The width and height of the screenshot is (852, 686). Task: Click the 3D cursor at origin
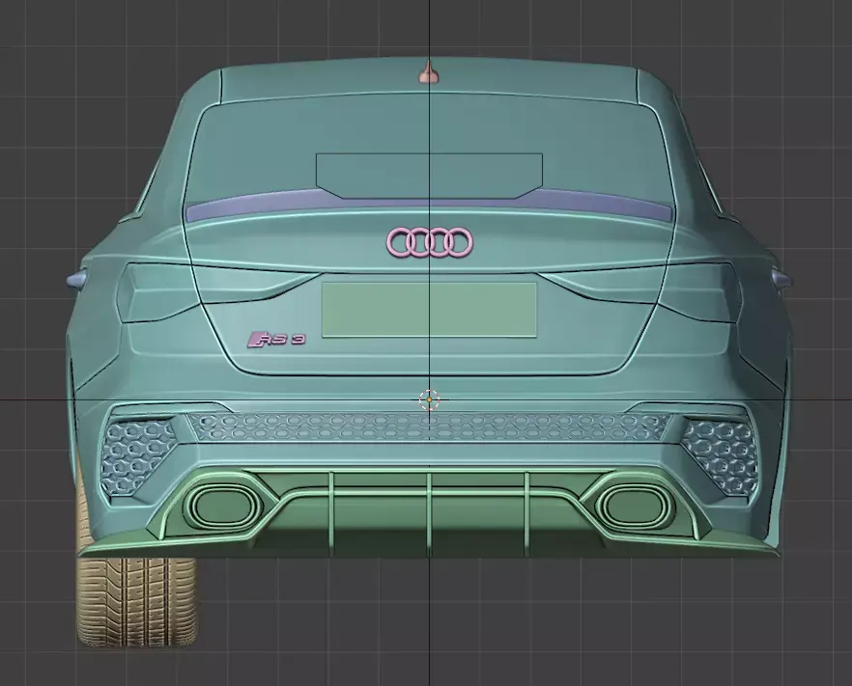tap(429, 399)
